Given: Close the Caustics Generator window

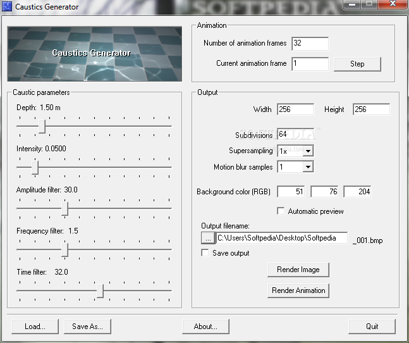Looking at the screenshot, I should pos(393,4).
